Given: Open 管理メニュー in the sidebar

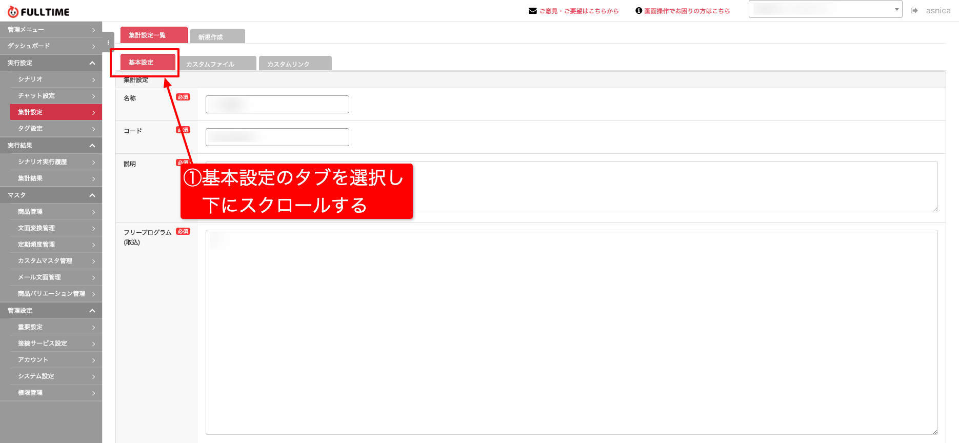Looking at the screenshot, I should pos(51,30).
